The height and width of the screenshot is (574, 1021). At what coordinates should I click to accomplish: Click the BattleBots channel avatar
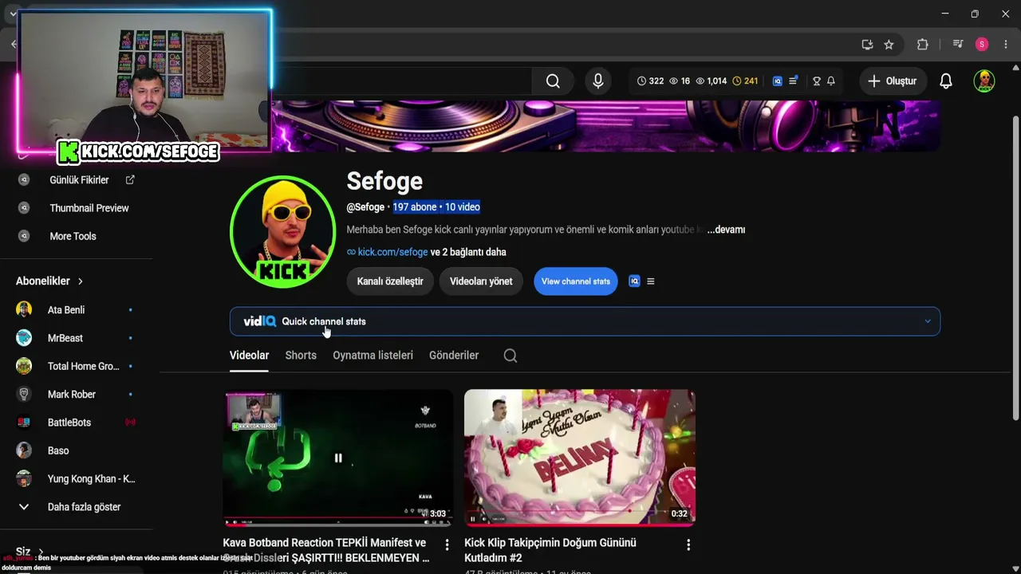point(24,423)
